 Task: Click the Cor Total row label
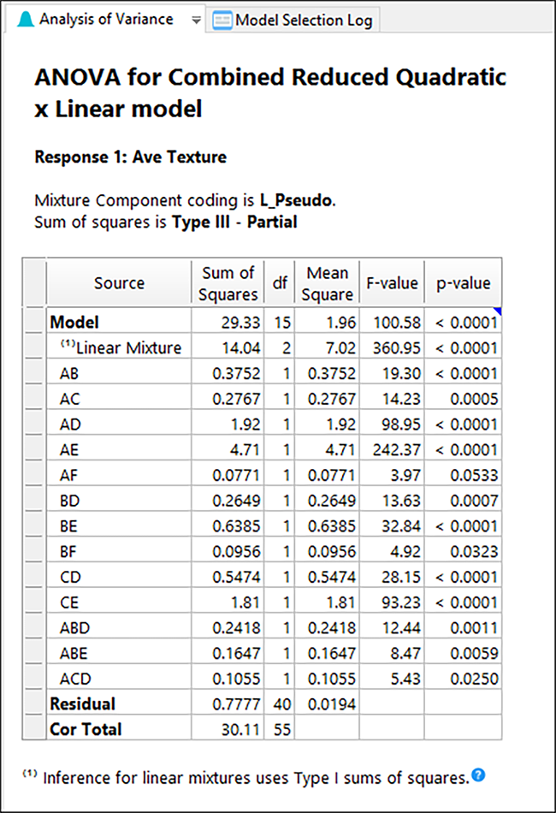click(x=86, y=729)
